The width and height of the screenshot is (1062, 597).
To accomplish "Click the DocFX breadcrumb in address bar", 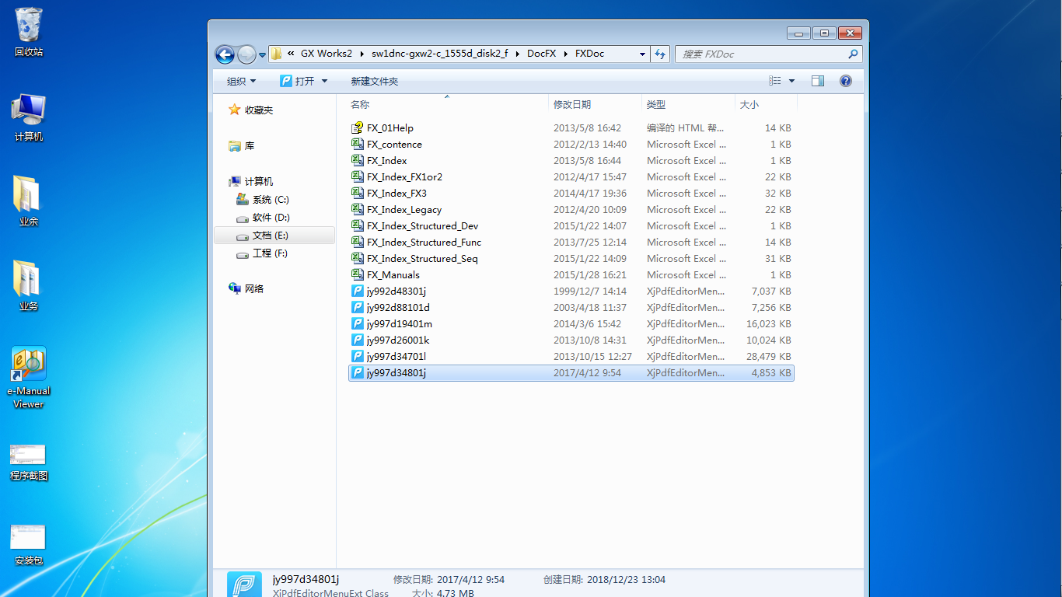I will (x=541, y=54).
